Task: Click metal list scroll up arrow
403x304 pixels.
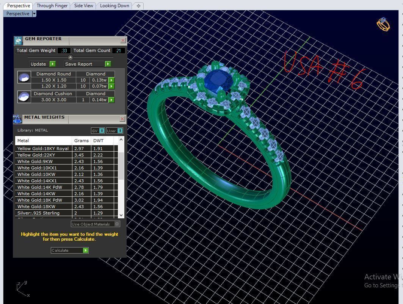Action: tap(121, 139)
